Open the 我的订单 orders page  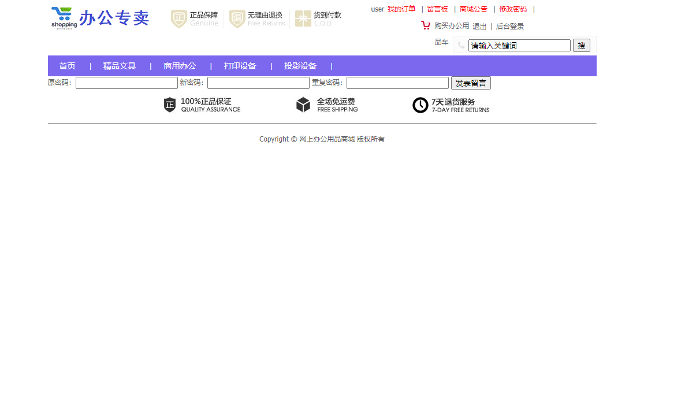(402, 9)
